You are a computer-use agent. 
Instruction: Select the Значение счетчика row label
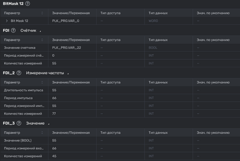20,48
